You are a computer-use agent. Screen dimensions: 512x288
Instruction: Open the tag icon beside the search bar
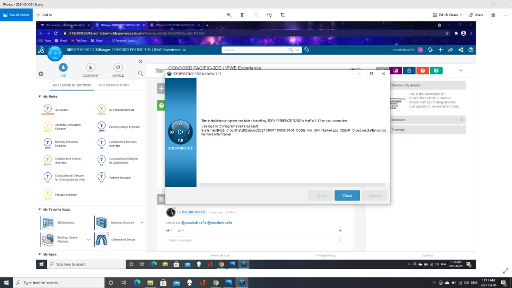307,50
